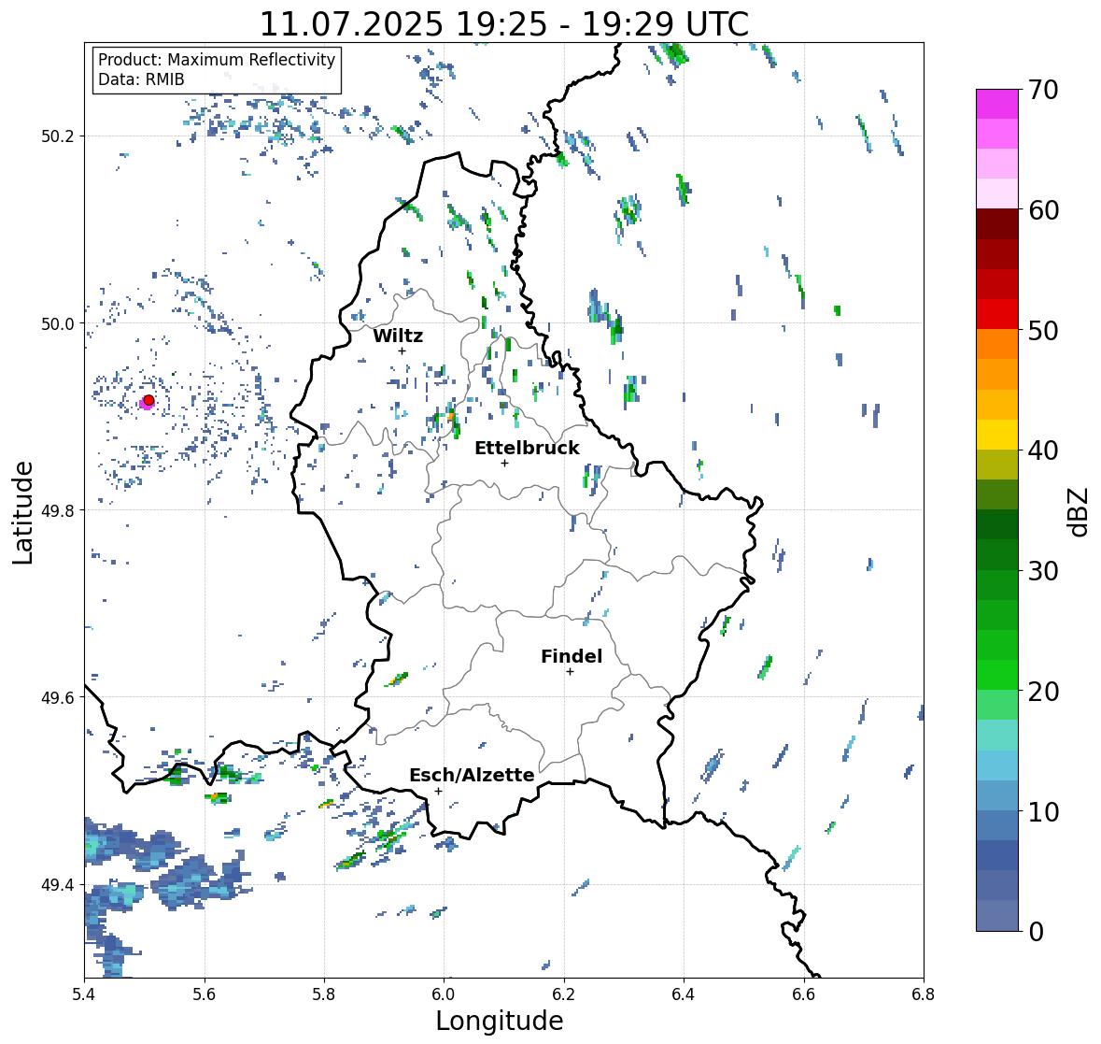Click the 6.4 longitude tick label
This screenshot has width=1101, height=1044.
(684, 994)
